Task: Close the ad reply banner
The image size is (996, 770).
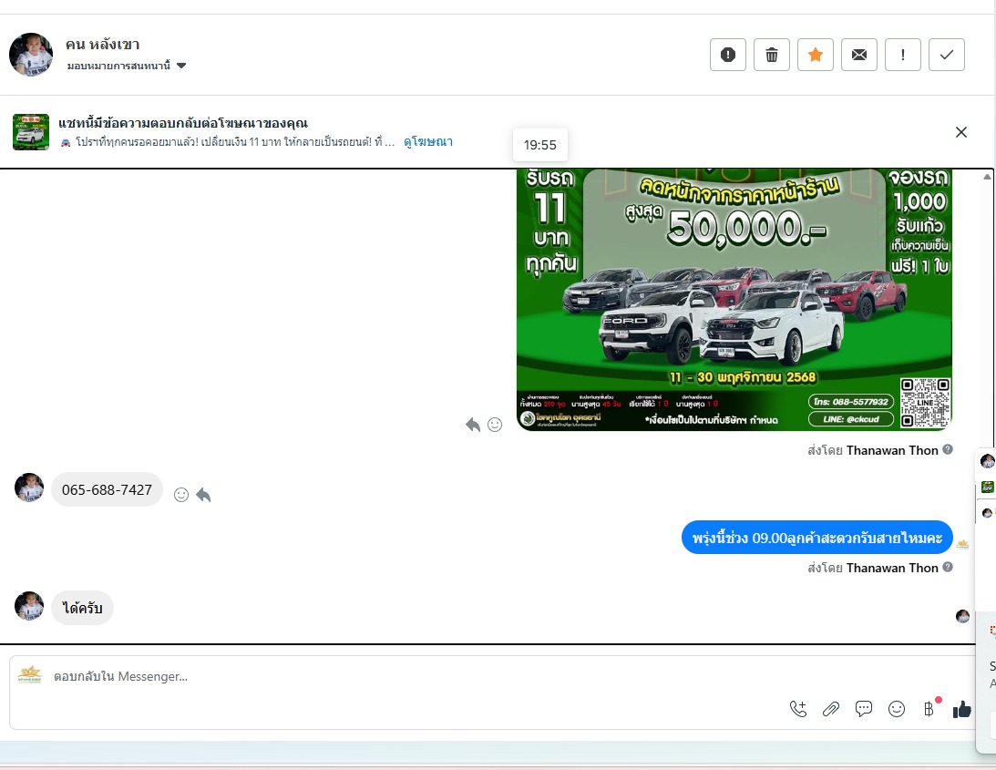Action: pyautogui.click(x=960, y=132)
